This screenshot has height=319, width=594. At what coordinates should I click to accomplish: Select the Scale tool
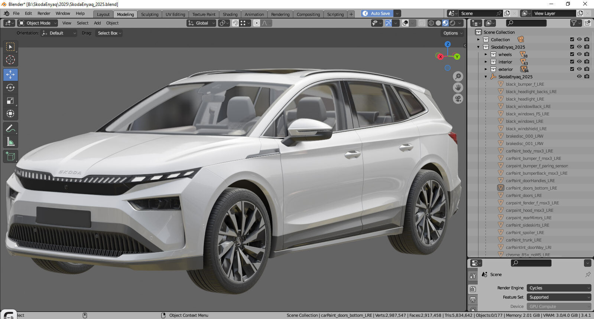pos(10,101)
